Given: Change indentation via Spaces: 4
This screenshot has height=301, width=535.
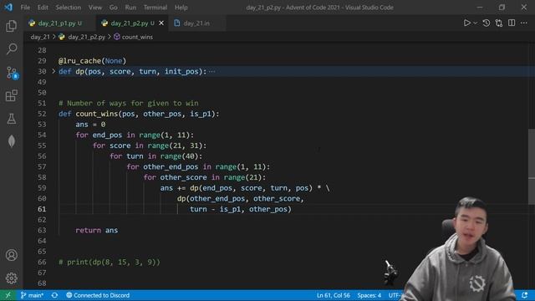Looking at the screenshot, I should coord(369,295).
